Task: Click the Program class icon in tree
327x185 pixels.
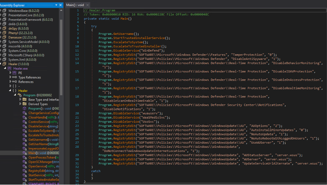Action: (20, 95)
